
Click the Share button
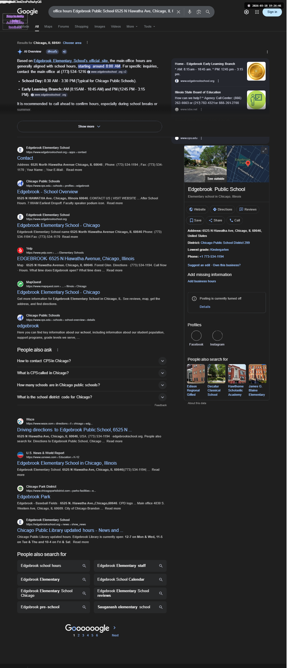[x=215, y=220]
